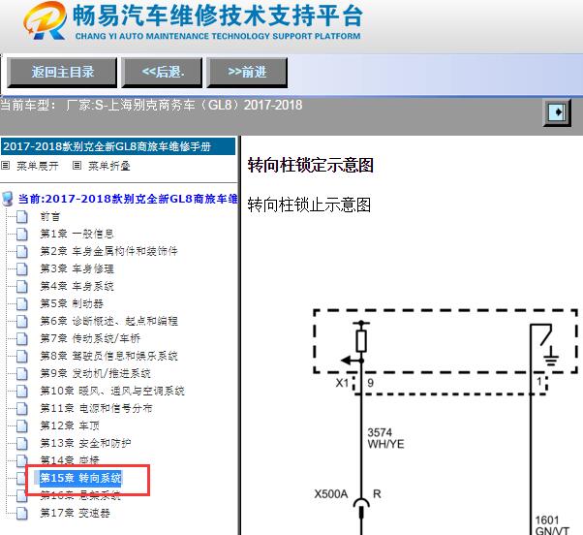Click the panel toggle arrow icon
Screen dimensions: 583x535
point(557,112)
